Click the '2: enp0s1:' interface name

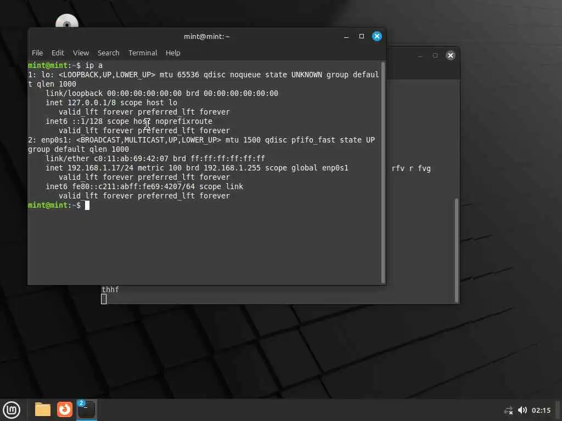50,140
